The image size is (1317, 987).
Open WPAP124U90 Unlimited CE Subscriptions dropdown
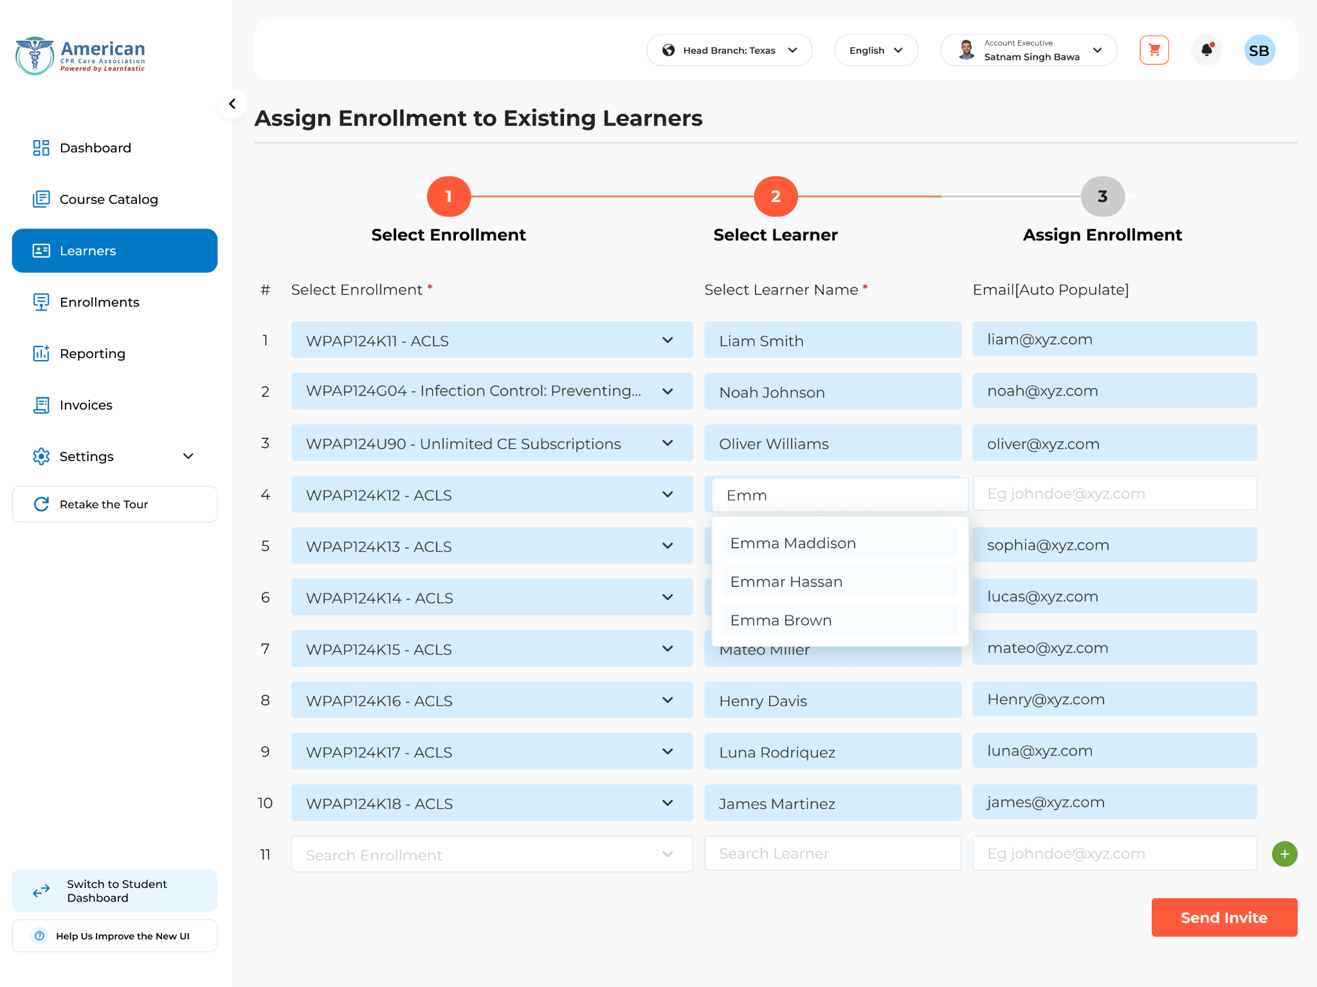[492, 443]
